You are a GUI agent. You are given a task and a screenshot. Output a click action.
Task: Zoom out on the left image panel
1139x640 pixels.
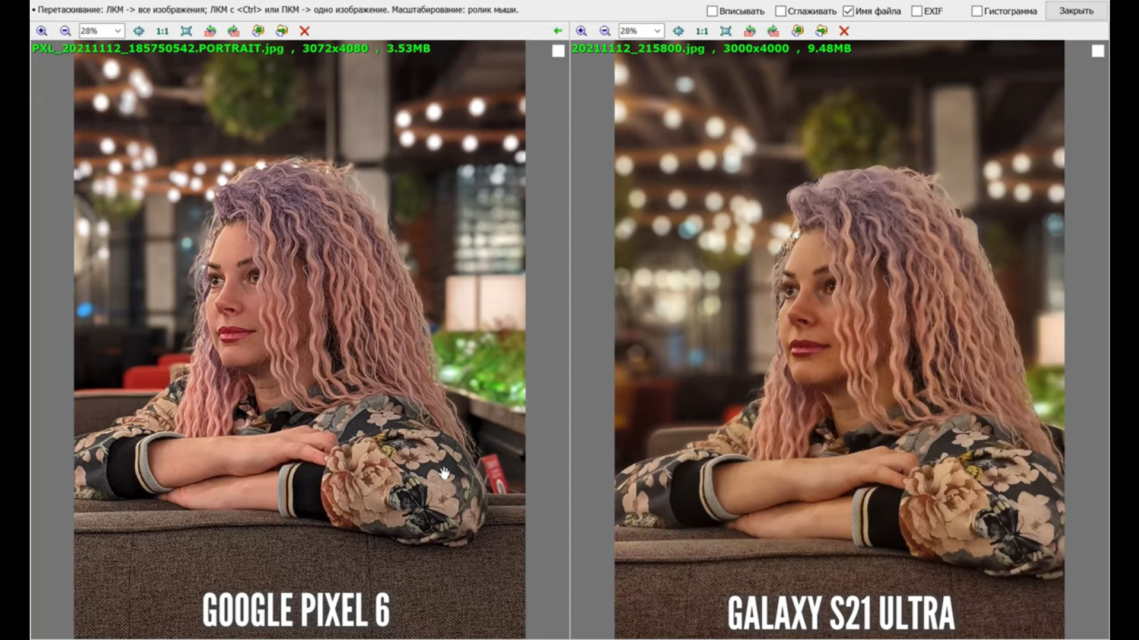65,31
